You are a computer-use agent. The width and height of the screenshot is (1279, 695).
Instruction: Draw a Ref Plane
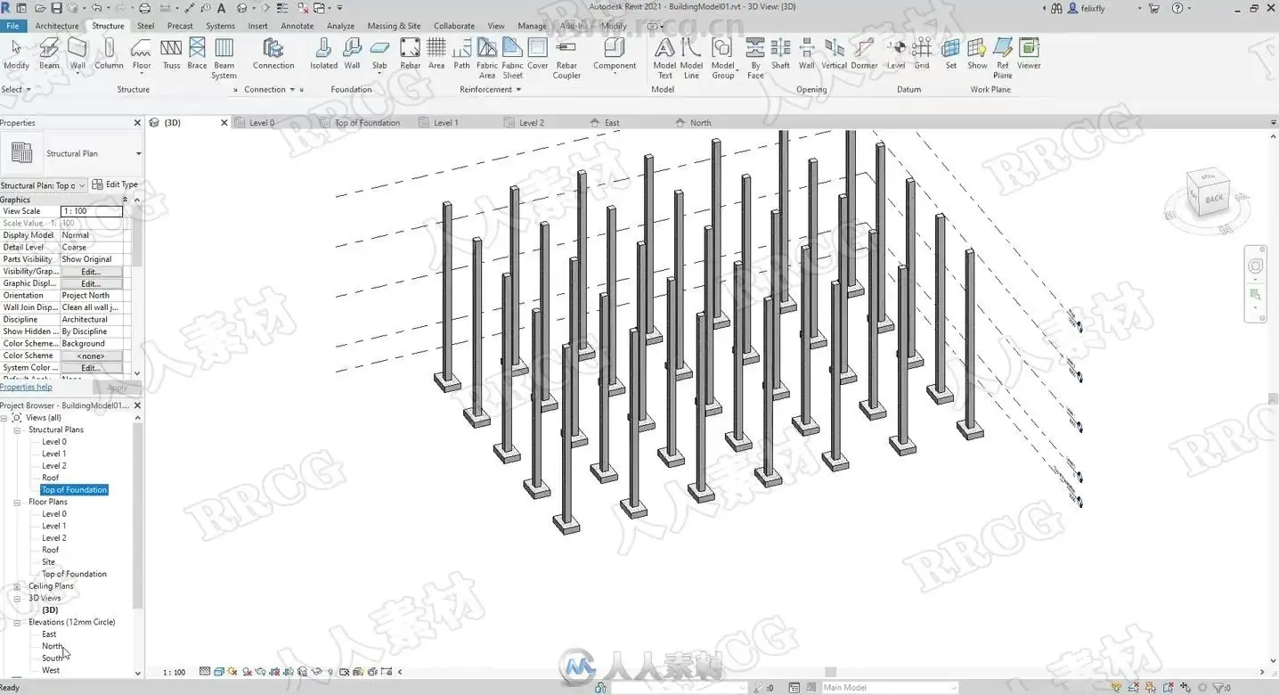click(x=1003, y=58)
